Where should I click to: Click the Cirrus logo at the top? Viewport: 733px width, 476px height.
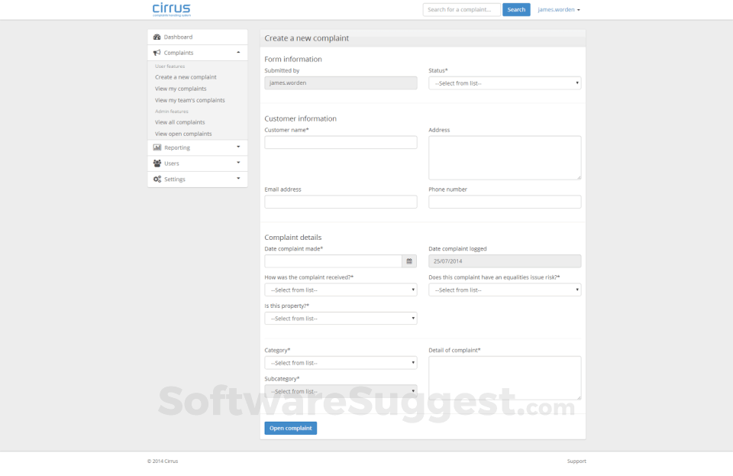click(x=170, y=10)
